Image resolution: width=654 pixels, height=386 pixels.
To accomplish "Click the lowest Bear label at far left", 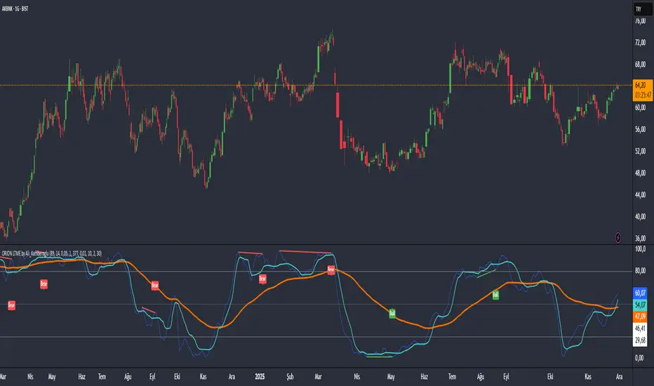I will pos(11,305).
